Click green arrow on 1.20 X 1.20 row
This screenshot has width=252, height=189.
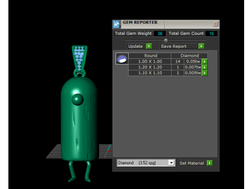click(205, 67)
